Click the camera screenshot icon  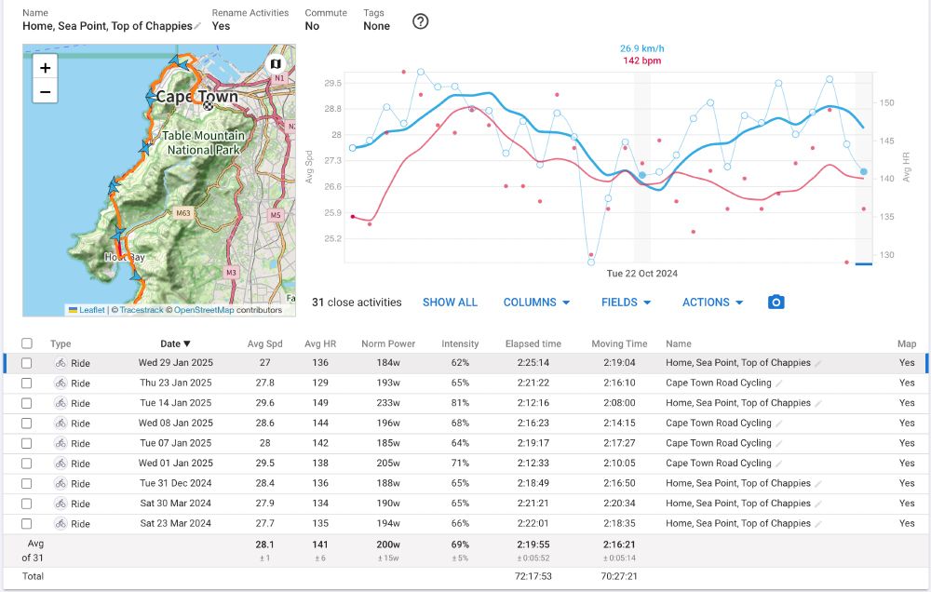pos(776,303)
